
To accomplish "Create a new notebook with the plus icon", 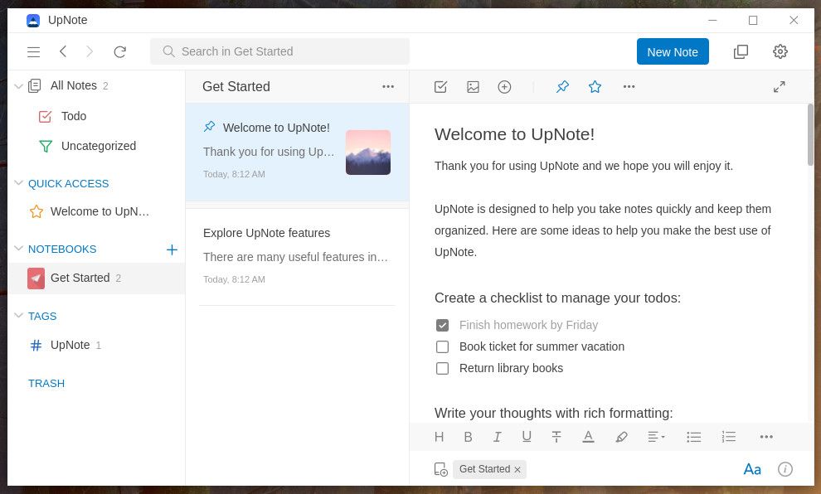I will 172,249.
